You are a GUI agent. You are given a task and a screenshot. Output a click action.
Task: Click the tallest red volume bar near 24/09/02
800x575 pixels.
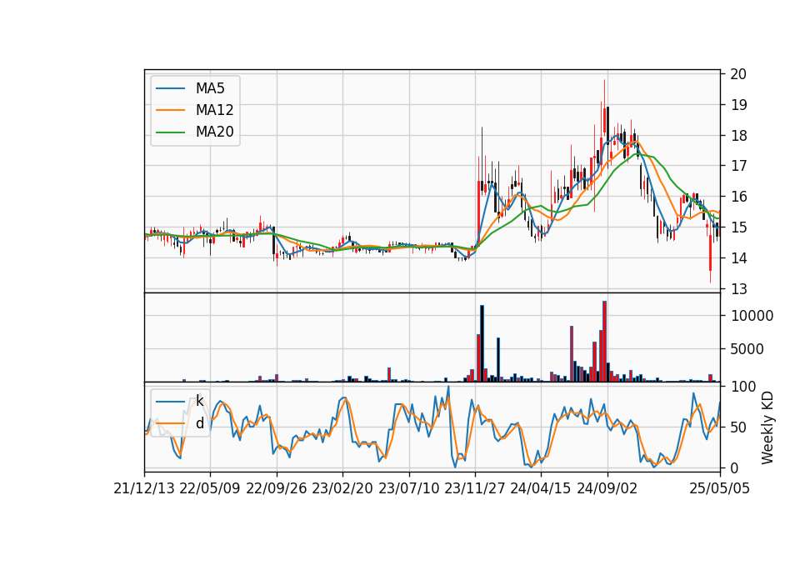(605, 342)
